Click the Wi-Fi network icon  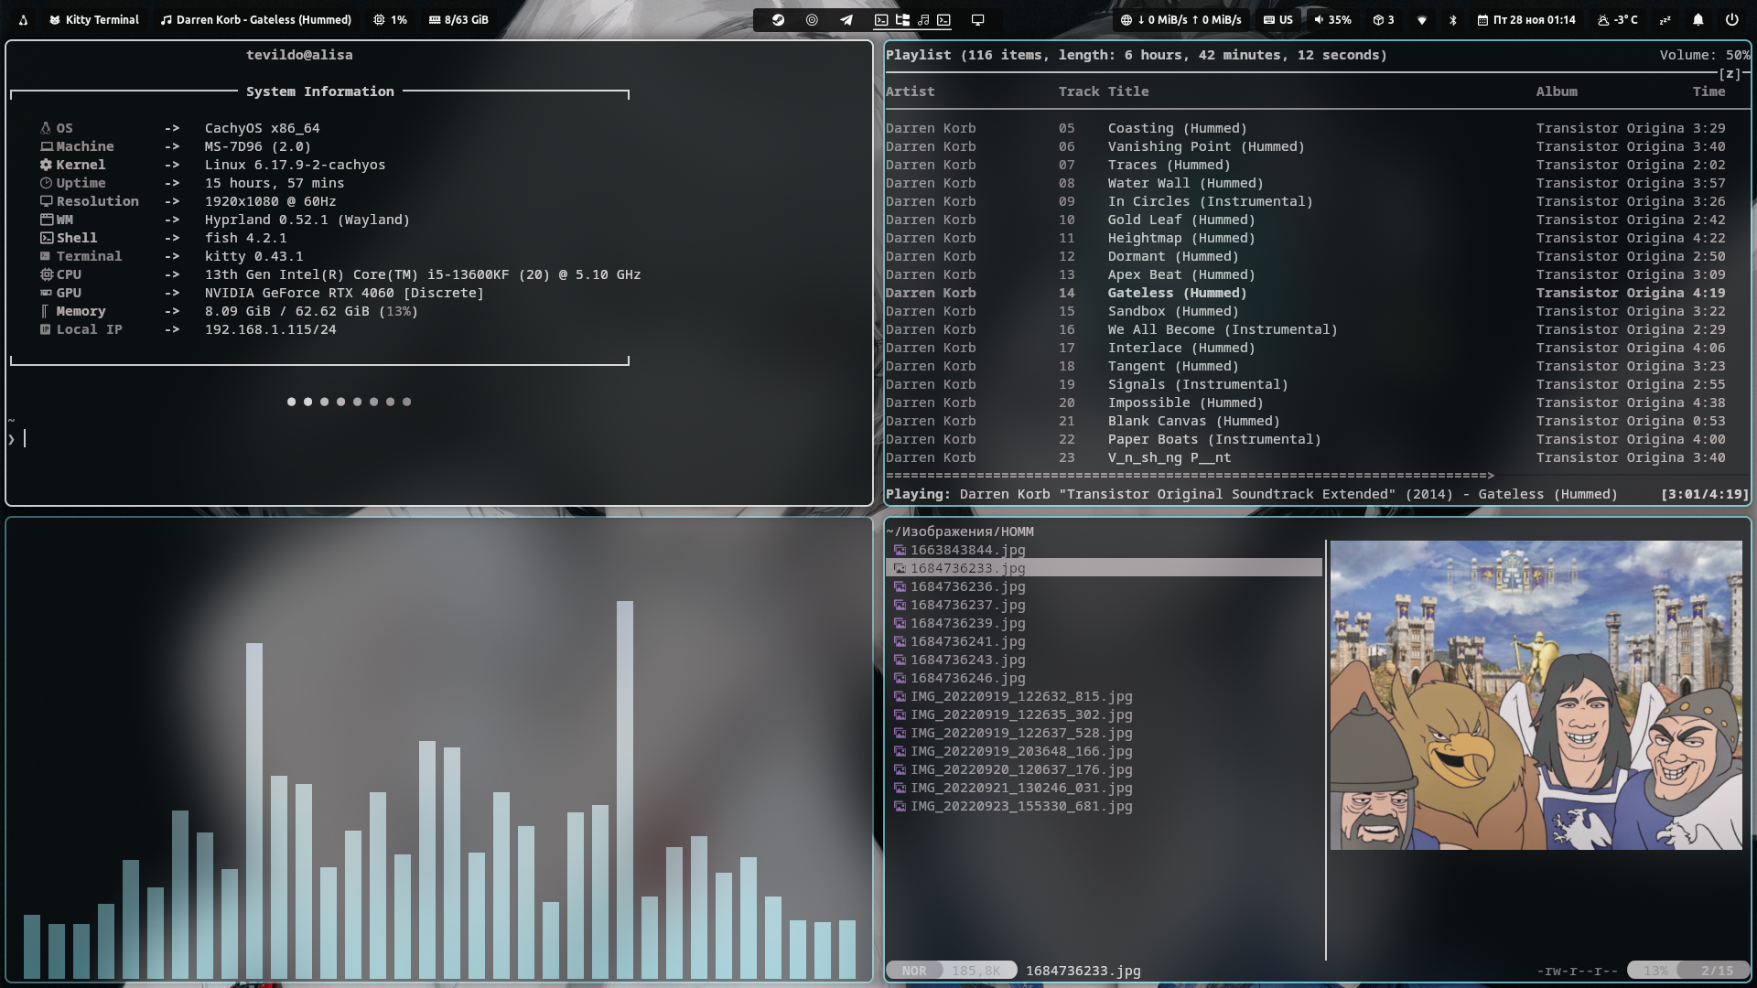[1421, 19]
